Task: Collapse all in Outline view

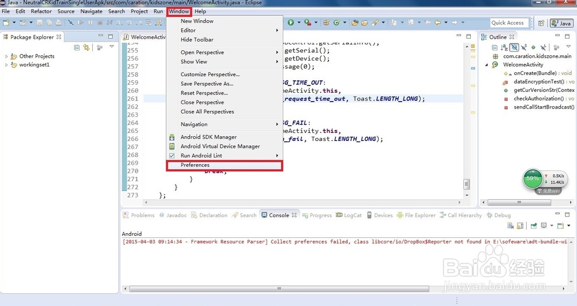Action: (494, 47)
